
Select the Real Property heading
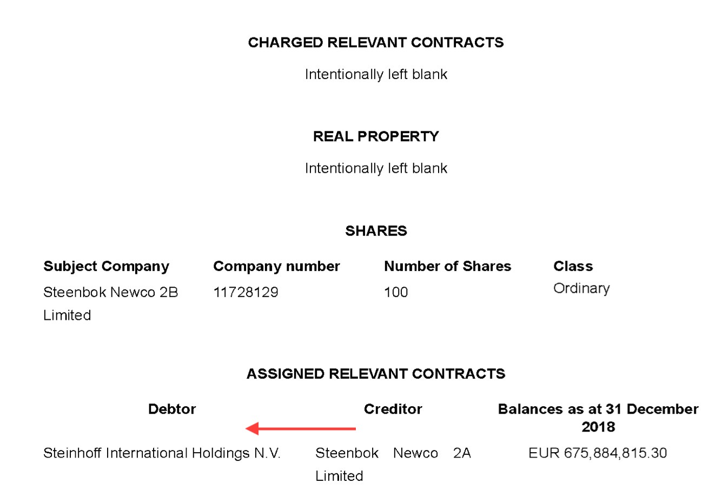coord(376,136)
